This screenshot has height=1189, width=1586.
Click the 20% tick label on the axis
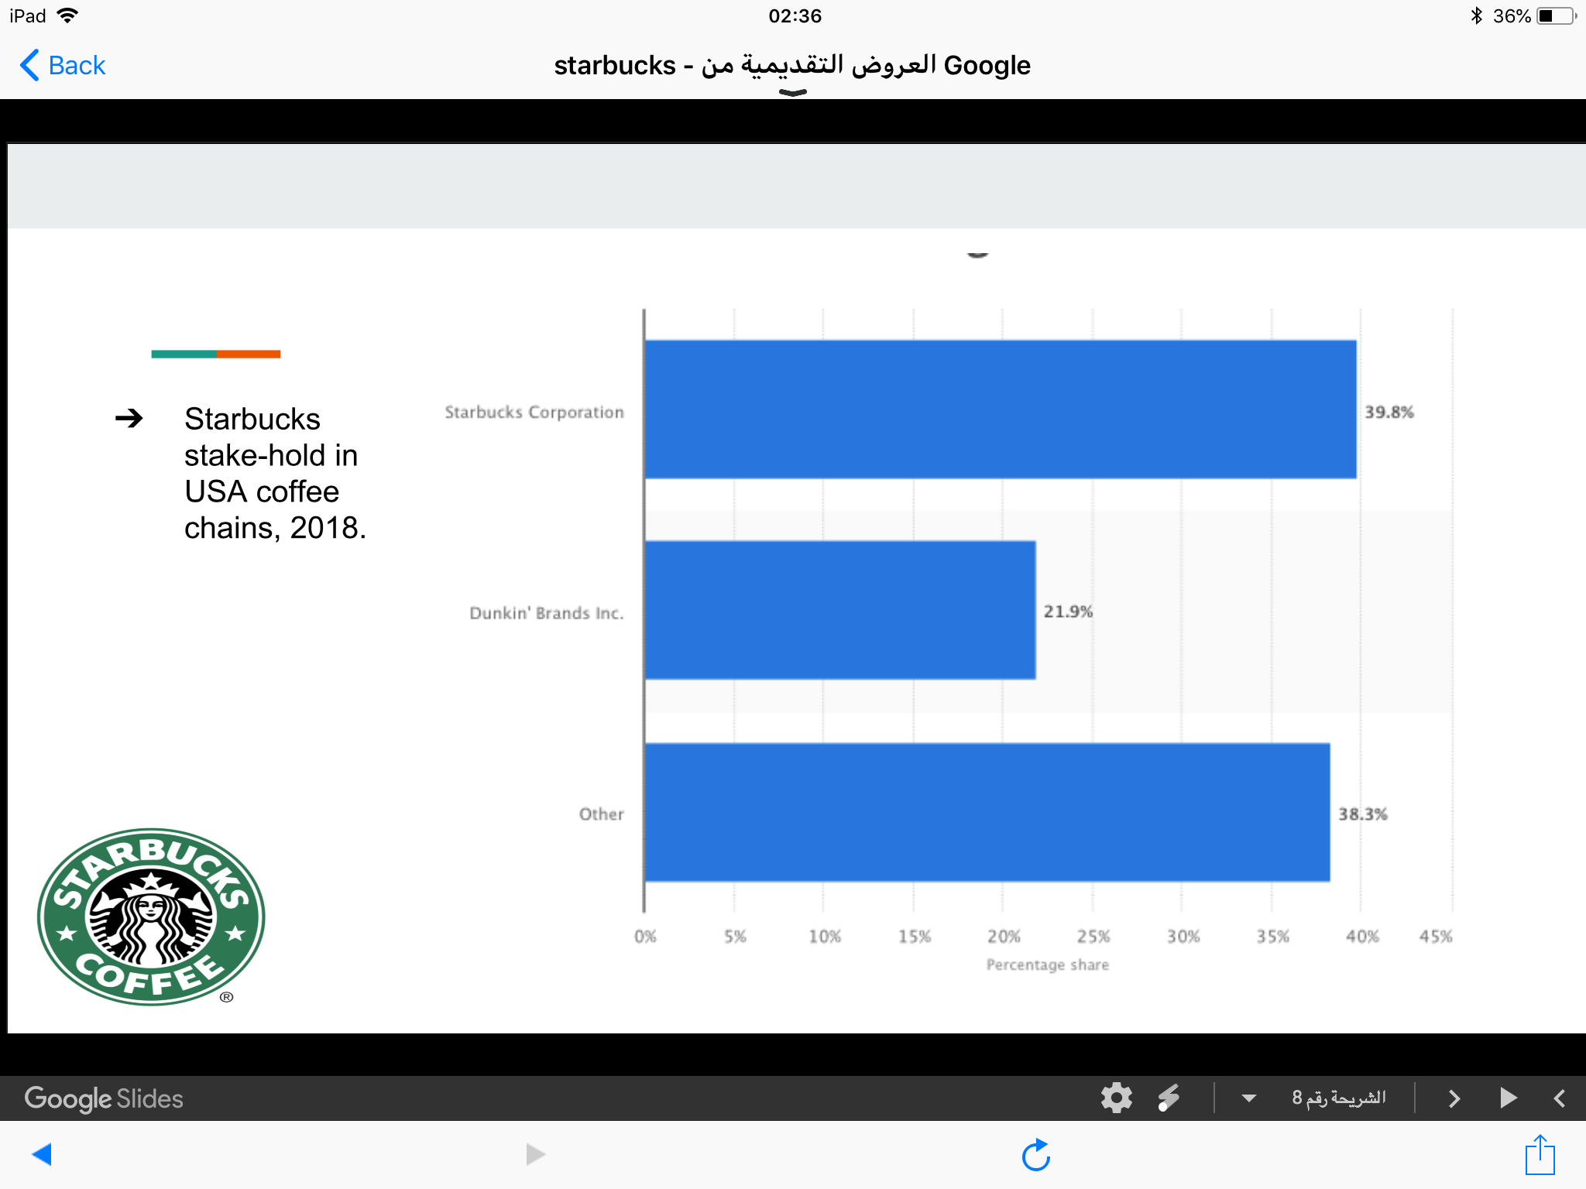point(1004,937)
